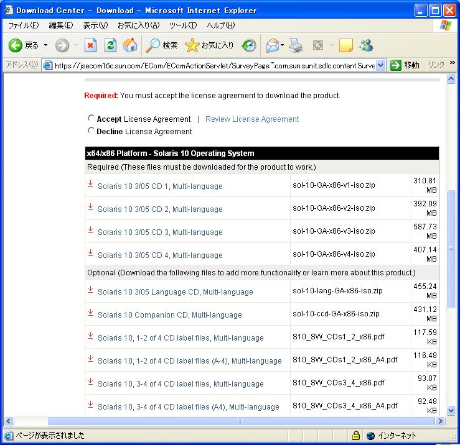Click the yellow note discuss icon
This screenshot has width=460, height=445.
point(345,45)
